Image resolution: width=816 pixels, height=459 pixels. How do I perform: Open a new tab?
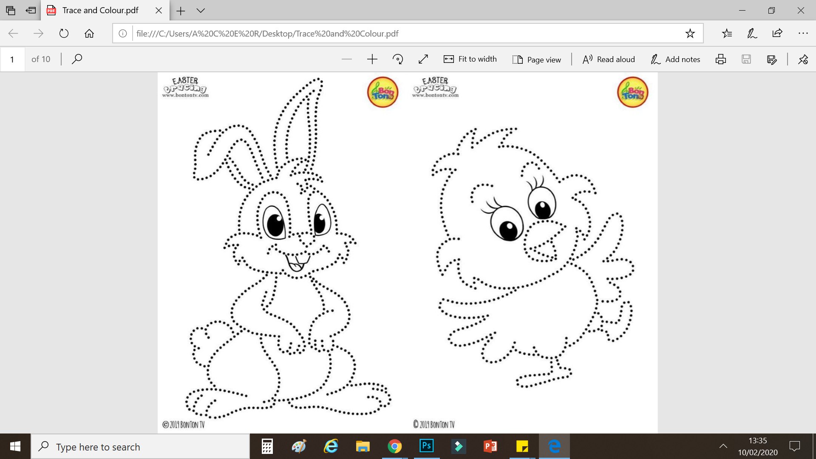pos(181,11)
